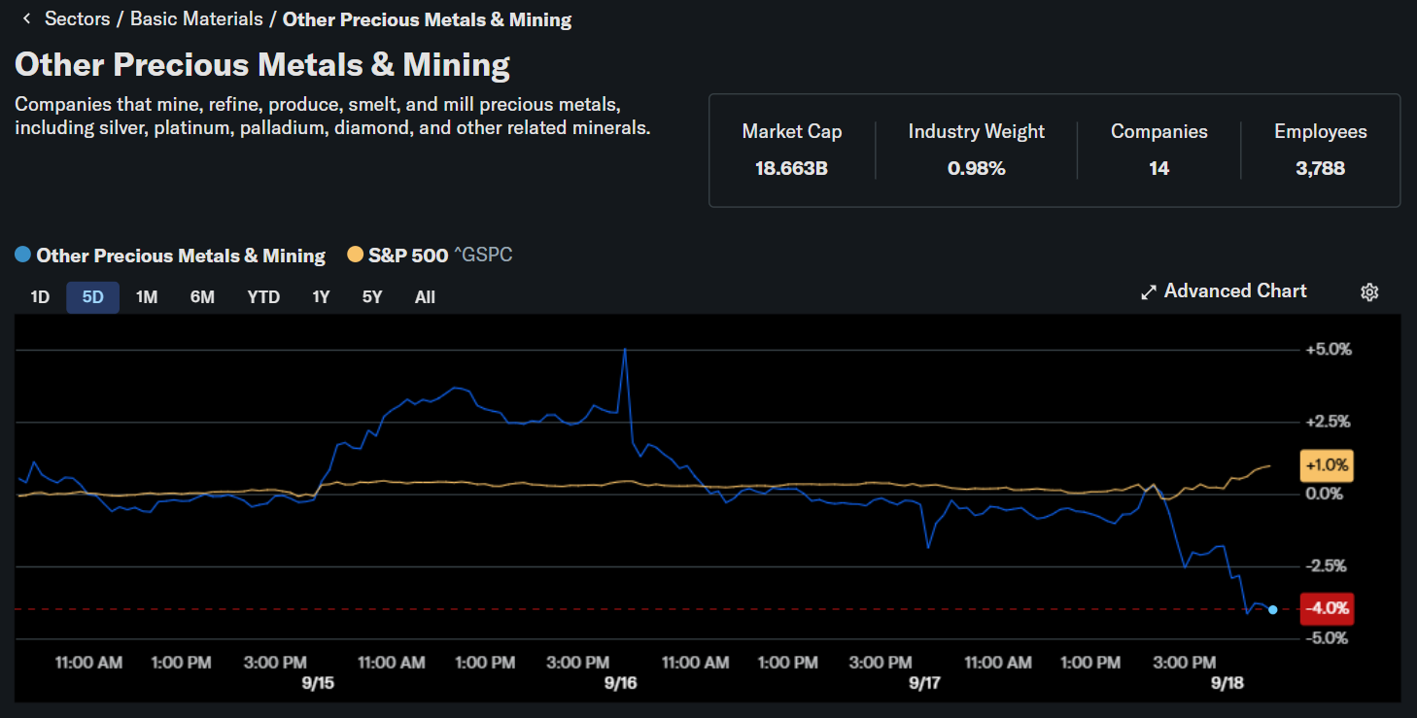
Task: Click the +5.0% y-axis label
Action: coord(1329,349)
